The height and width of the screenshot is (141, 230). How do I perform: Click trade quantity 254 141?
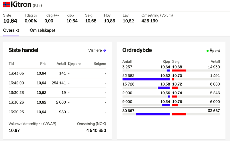[x=59, y=83]
